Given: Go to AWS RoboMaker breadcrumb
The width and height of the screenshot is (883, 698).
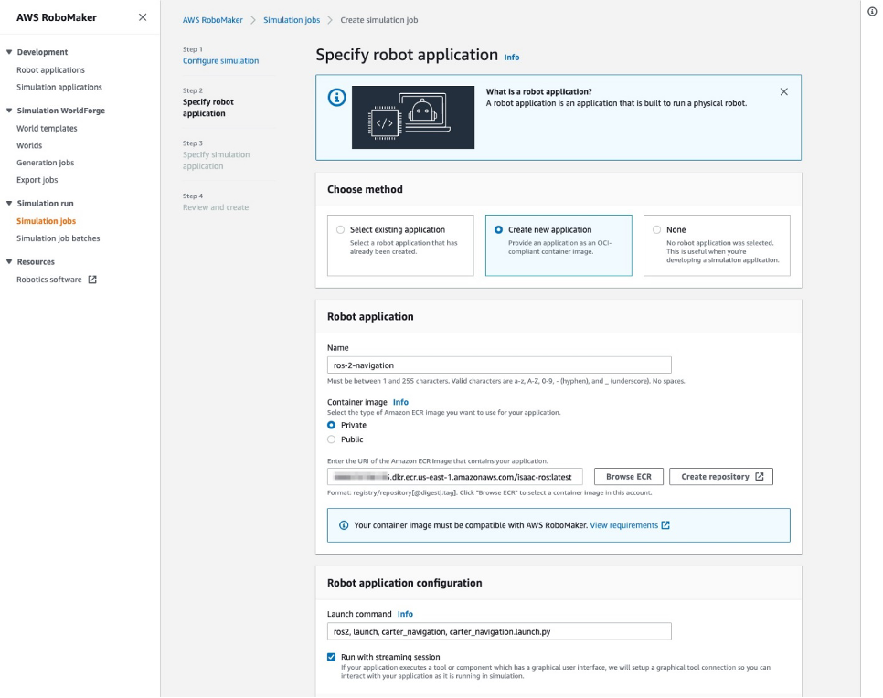Looking at the screenshot, I should click(x=212, y=20).
